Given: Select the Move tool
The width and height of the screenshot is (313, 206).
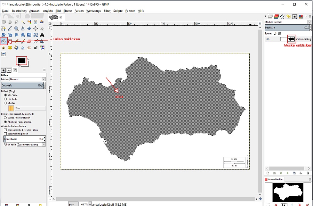Looking at the screenshot, I should tap(29, 28).
